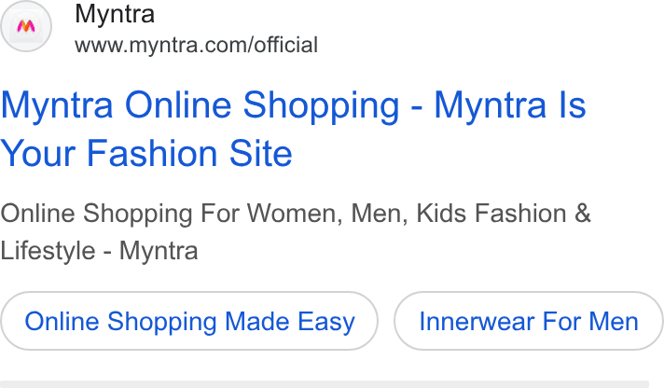Click the 'Online Shopping For Women, Men' description

click(x=203, y=213)
